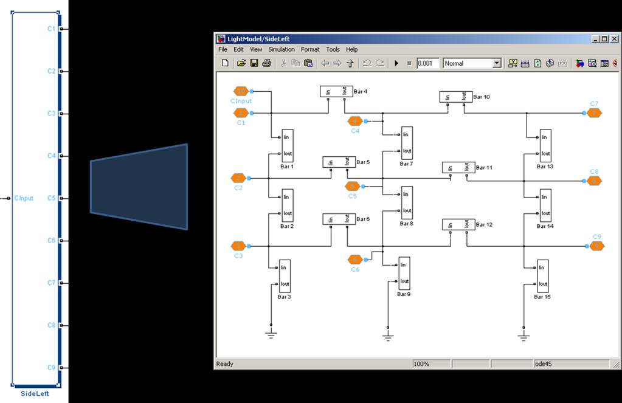Select the Bar 13 block

click(545, 145)
